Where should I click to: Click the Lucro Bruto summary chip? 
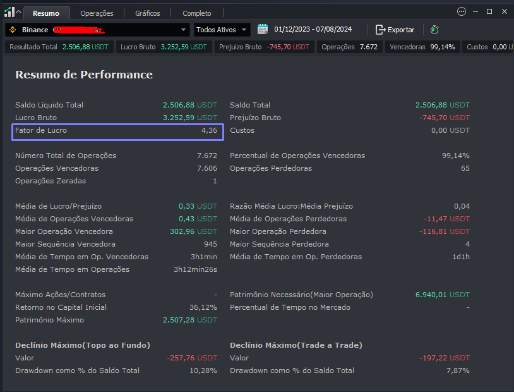click(163, 47)
